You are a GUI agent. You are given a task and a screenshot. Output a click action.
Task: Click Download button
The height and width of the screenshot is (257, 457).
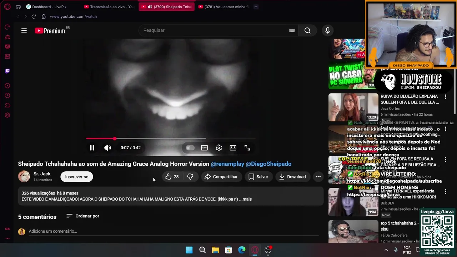[x=292, y=177]
